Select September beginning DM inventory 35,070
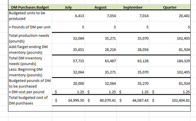 click(133, 72)
